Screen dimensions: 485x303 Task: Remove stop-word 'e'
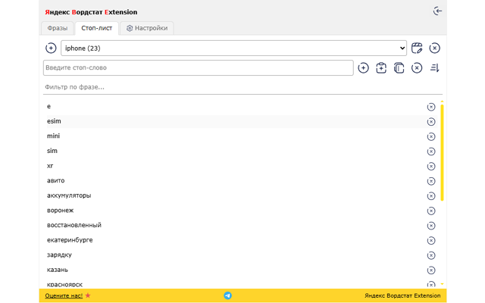(x=431, y=107)
